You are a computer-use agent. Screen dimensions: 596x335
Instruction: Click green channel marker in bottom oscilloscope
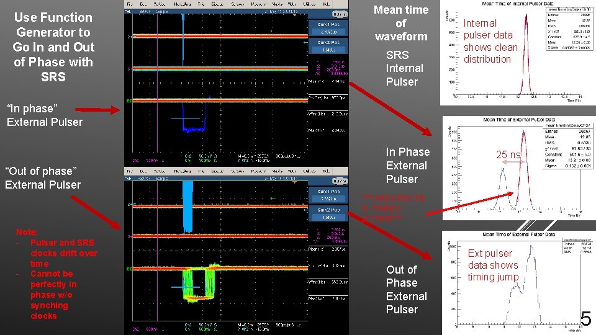[130, 269]
